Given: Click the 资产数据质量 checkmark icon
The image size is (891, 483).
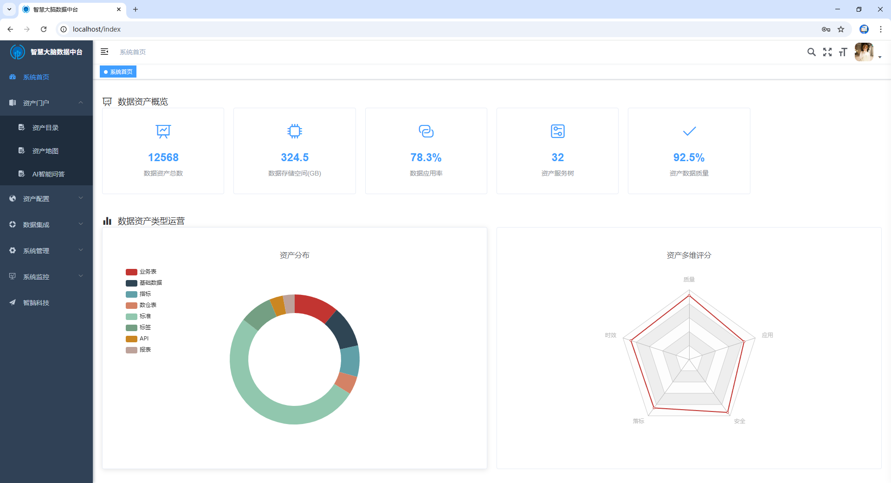Looking at the screenshot, I should point(689,131).
